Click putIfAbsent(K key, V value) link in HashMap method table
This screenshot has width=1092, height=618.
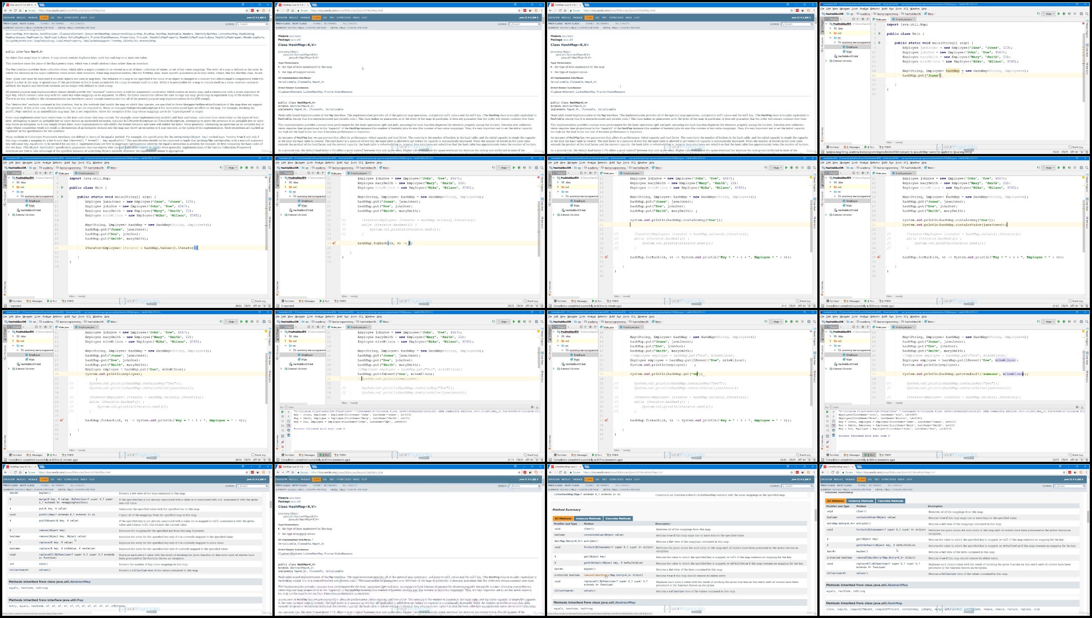pos(59,521)
